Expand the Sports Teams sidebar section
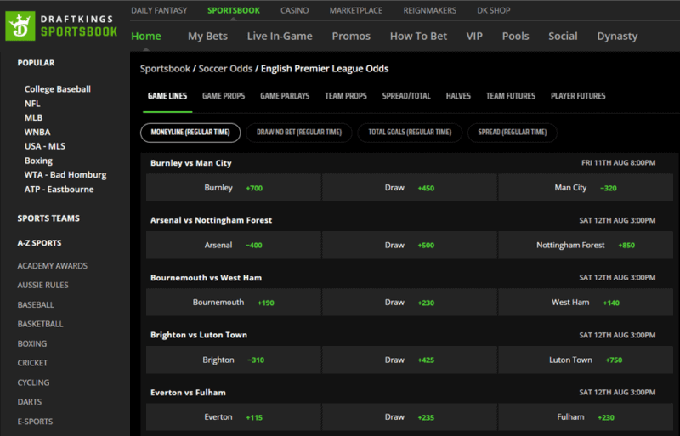680x436 pixels. click(x=48, y=218)
